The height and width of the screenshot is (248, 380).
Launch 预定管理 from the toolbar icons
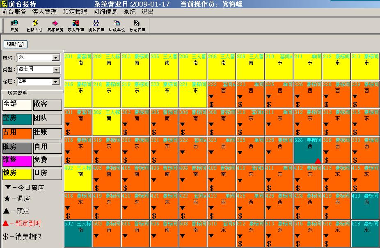coord(137,25)
